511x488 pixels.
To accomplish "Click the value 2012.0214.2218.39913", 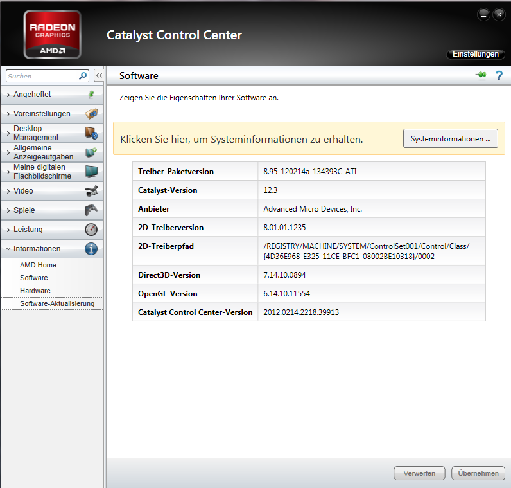I will [x=301, y=312].
